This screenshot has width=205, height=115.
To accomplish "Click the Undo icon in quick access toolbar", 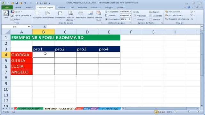I will (25, 3).
